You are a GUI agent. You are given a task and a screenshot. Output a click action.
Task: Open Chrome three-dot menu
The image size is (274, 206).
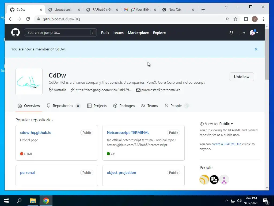pos(263,19)
